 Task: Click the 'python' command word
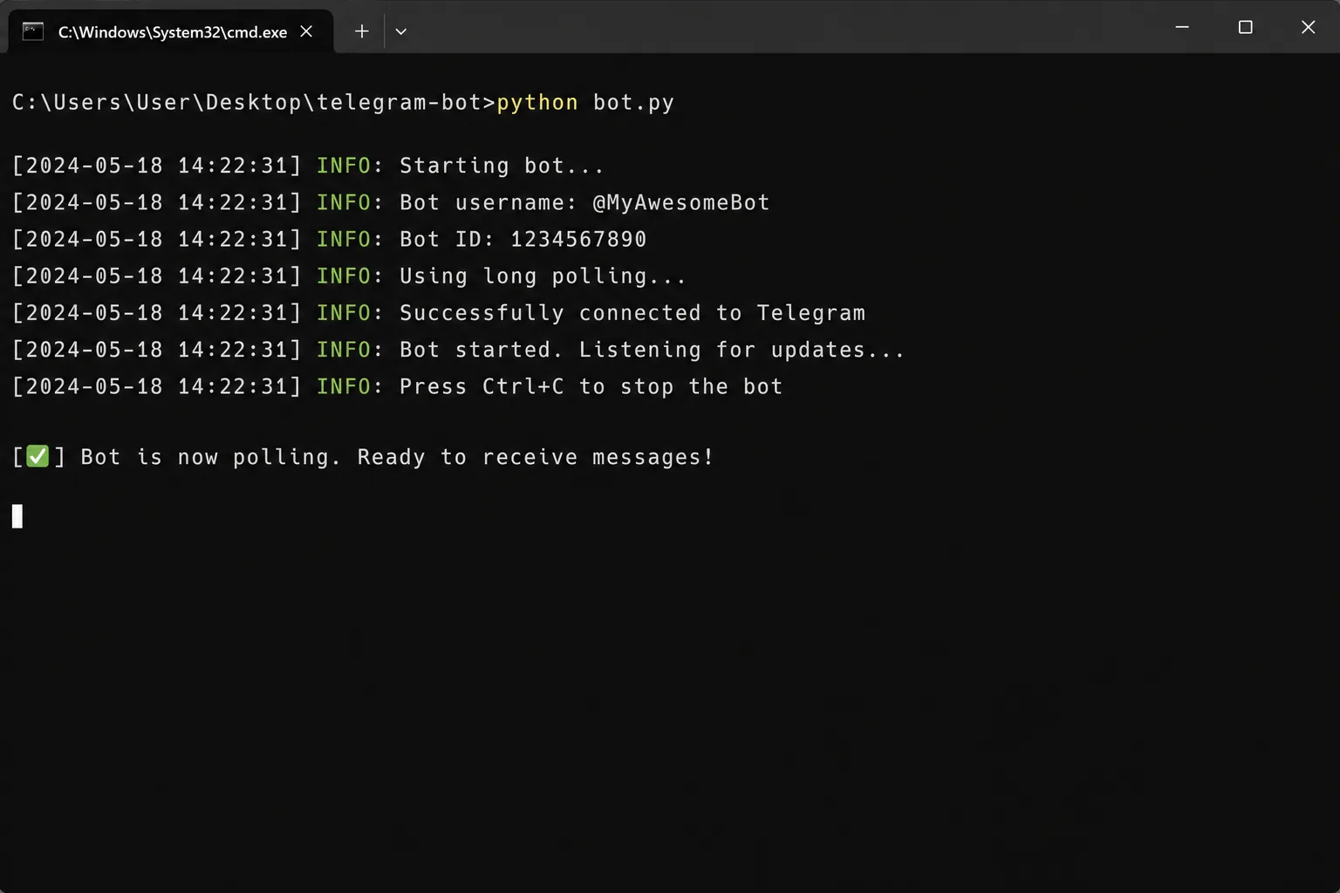(x=537, y=103)
